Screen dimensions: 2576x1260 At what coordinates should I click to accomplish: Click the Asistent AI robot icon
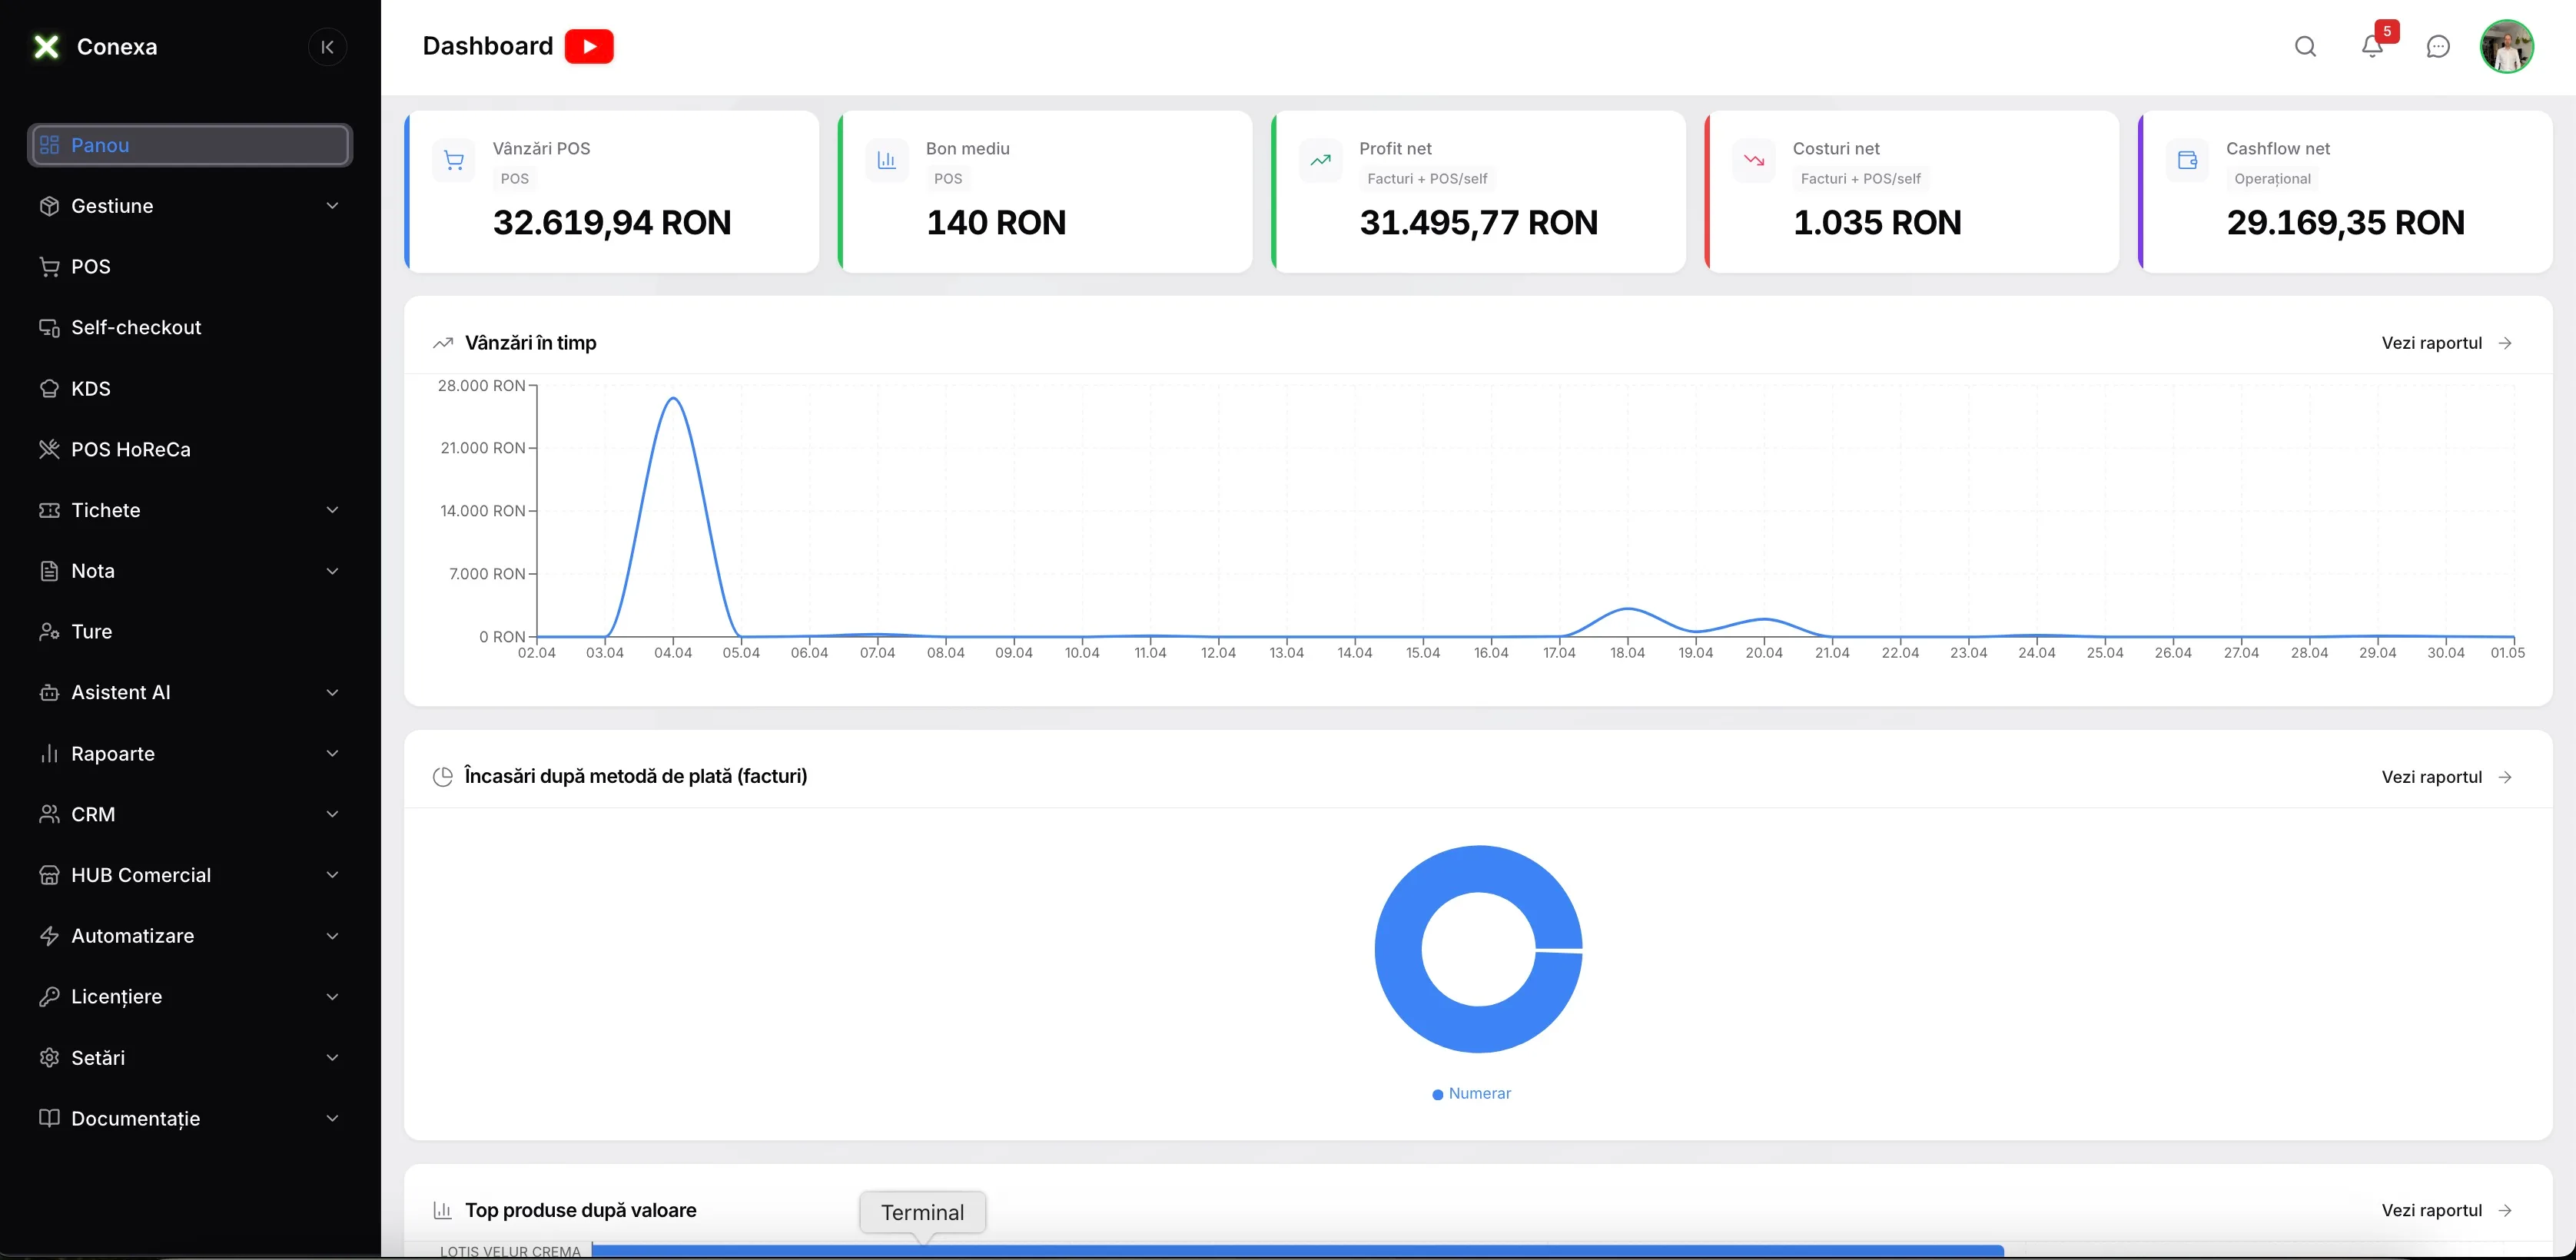[x=49, y=693]
